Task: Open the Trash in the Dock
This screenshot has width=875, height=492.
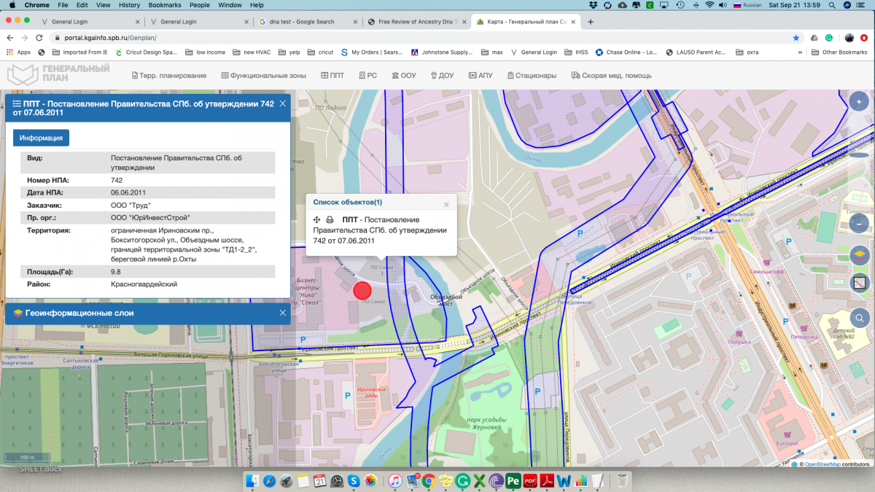Action: point(622,481)
